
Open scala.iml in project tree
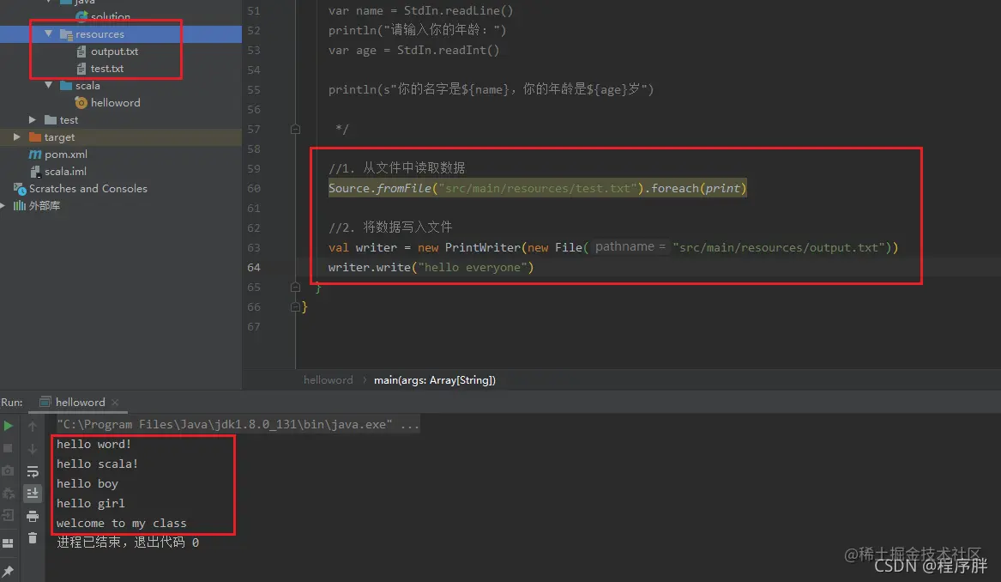[x=65, y=171]
